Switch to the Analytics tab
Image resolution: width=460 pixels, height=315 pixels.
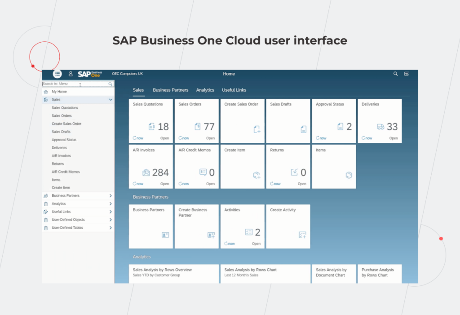[205, 90]
